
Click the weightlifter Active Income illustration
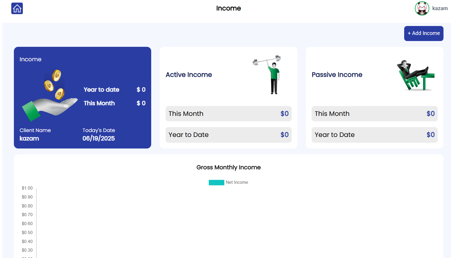click(269, 74)
